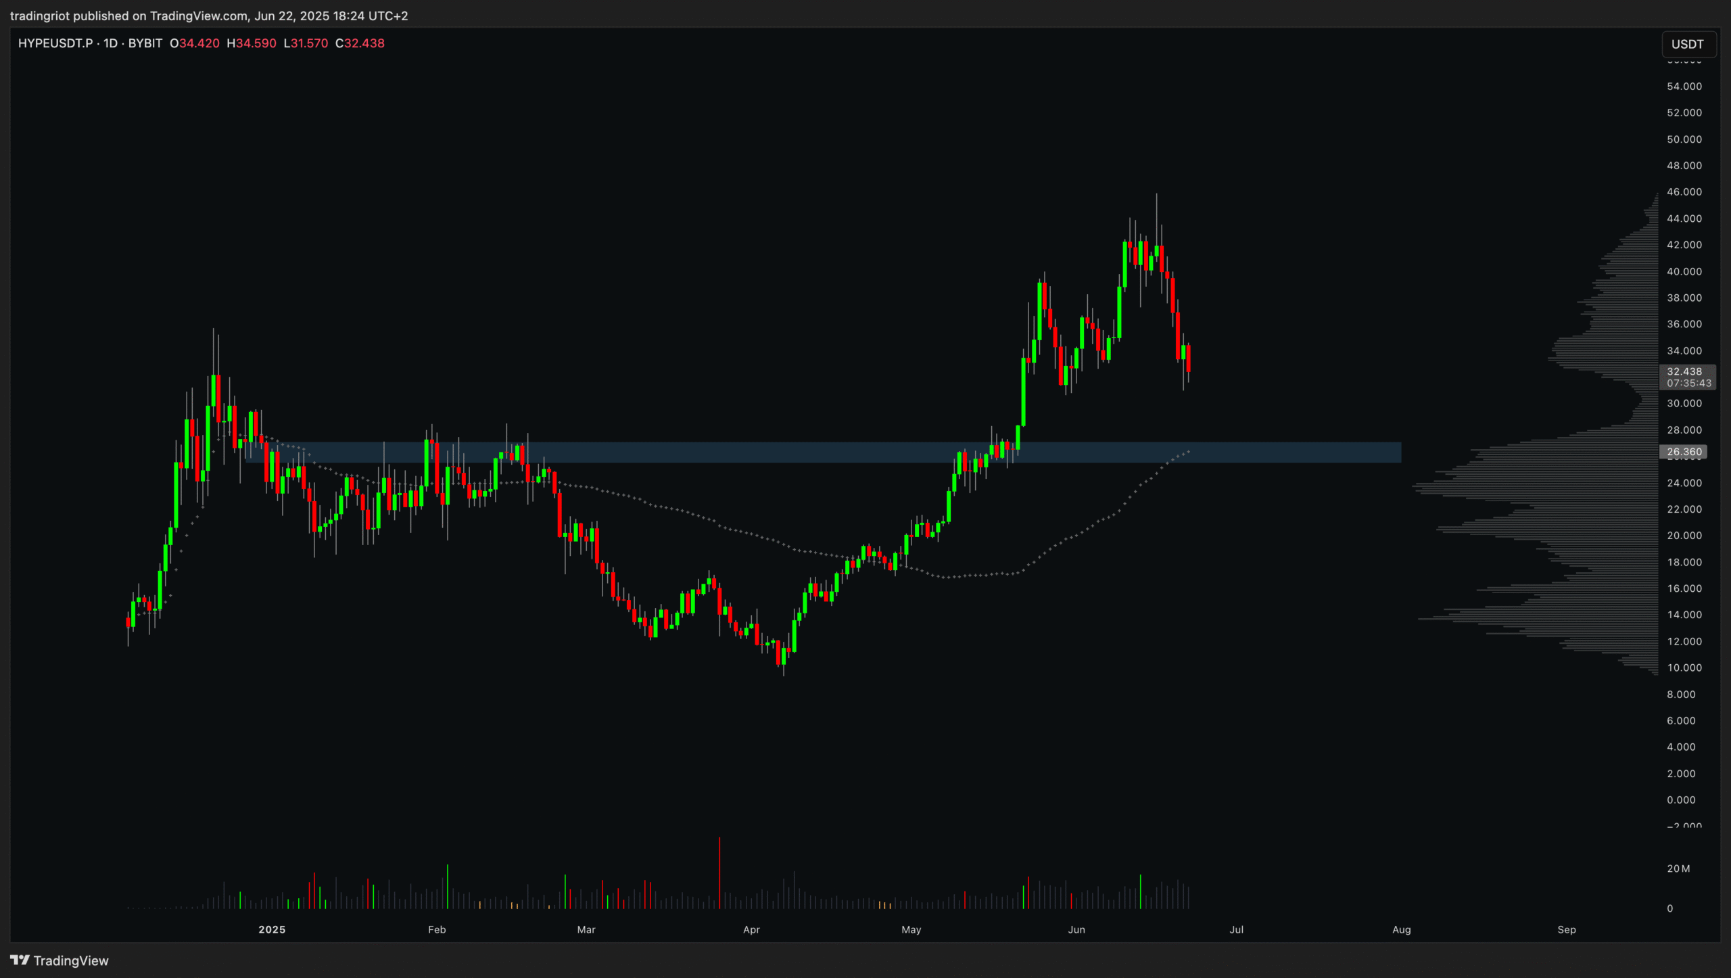Click the 20 M volume scale label
Viewport: 1731px width, 978px height.
click(1678, 868)
